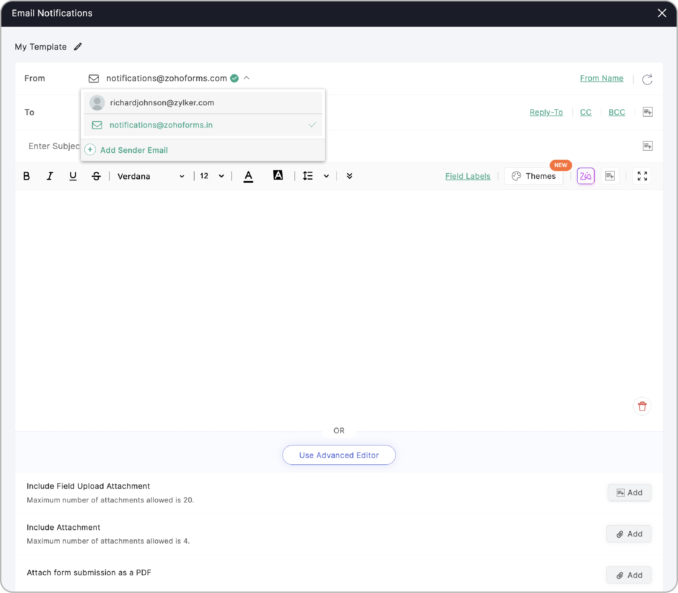
Task: Click the insert field icon in the editor toolbar
Action: tap(610, 176)
